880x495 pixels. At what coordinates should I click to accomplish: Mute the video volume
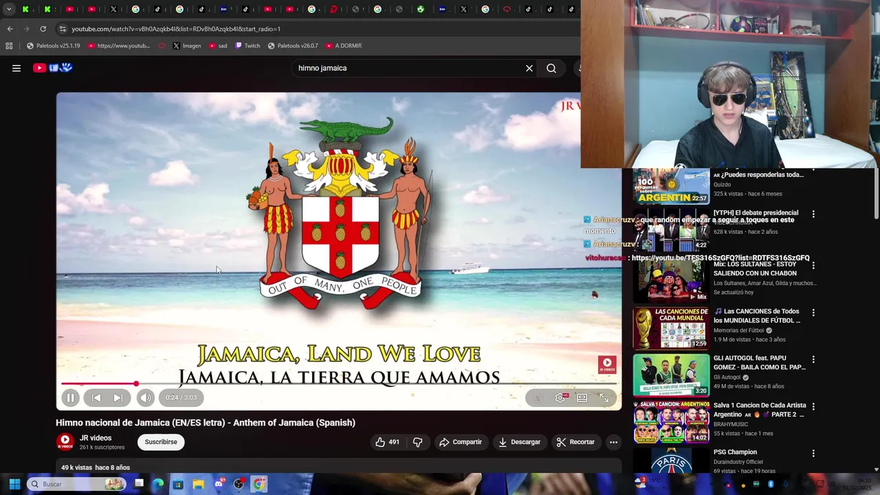[x=145, y=397]
